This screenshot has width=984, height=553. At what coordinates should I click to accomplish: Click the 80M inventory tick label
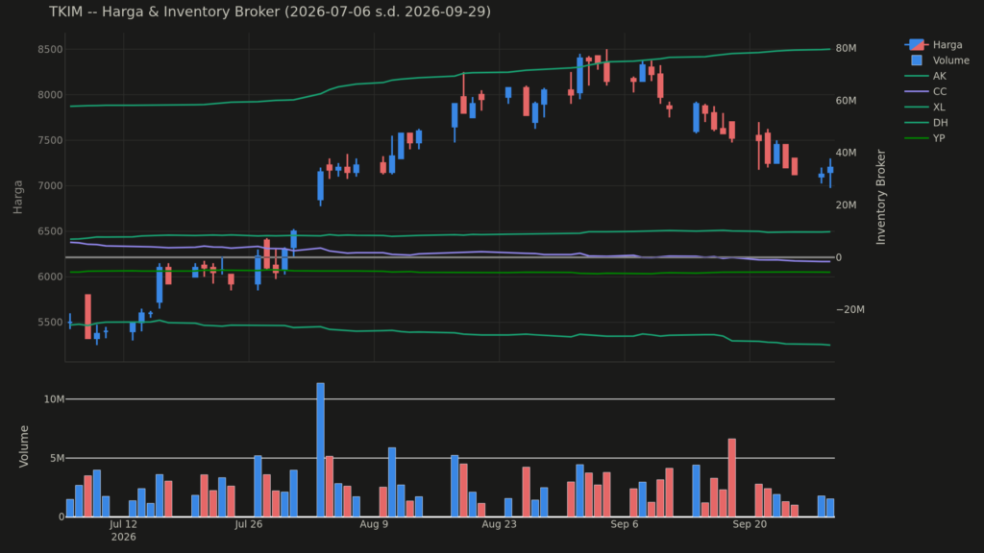click(846, 48)
